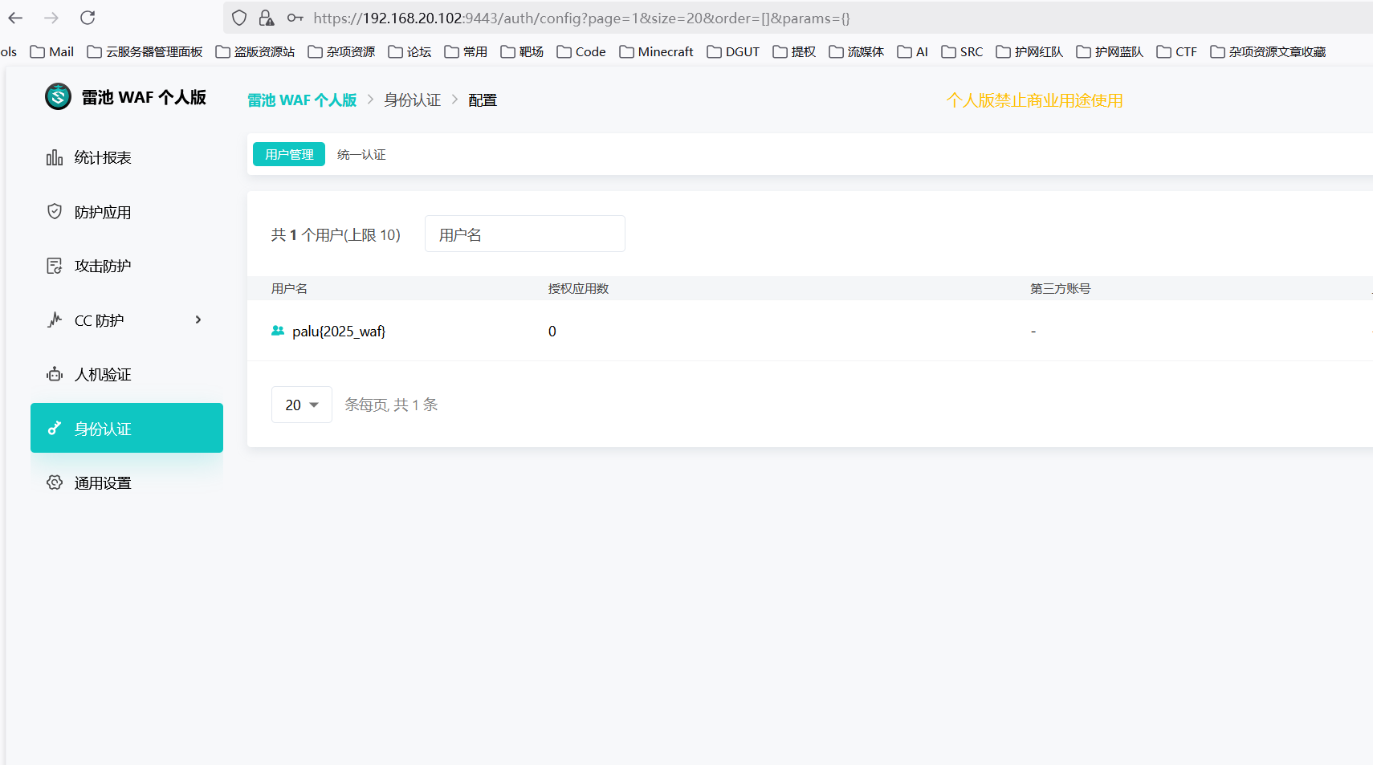Screen dimensions: 1373x765
Task: Select the 用户管理 tab
Action: point(289,155)
